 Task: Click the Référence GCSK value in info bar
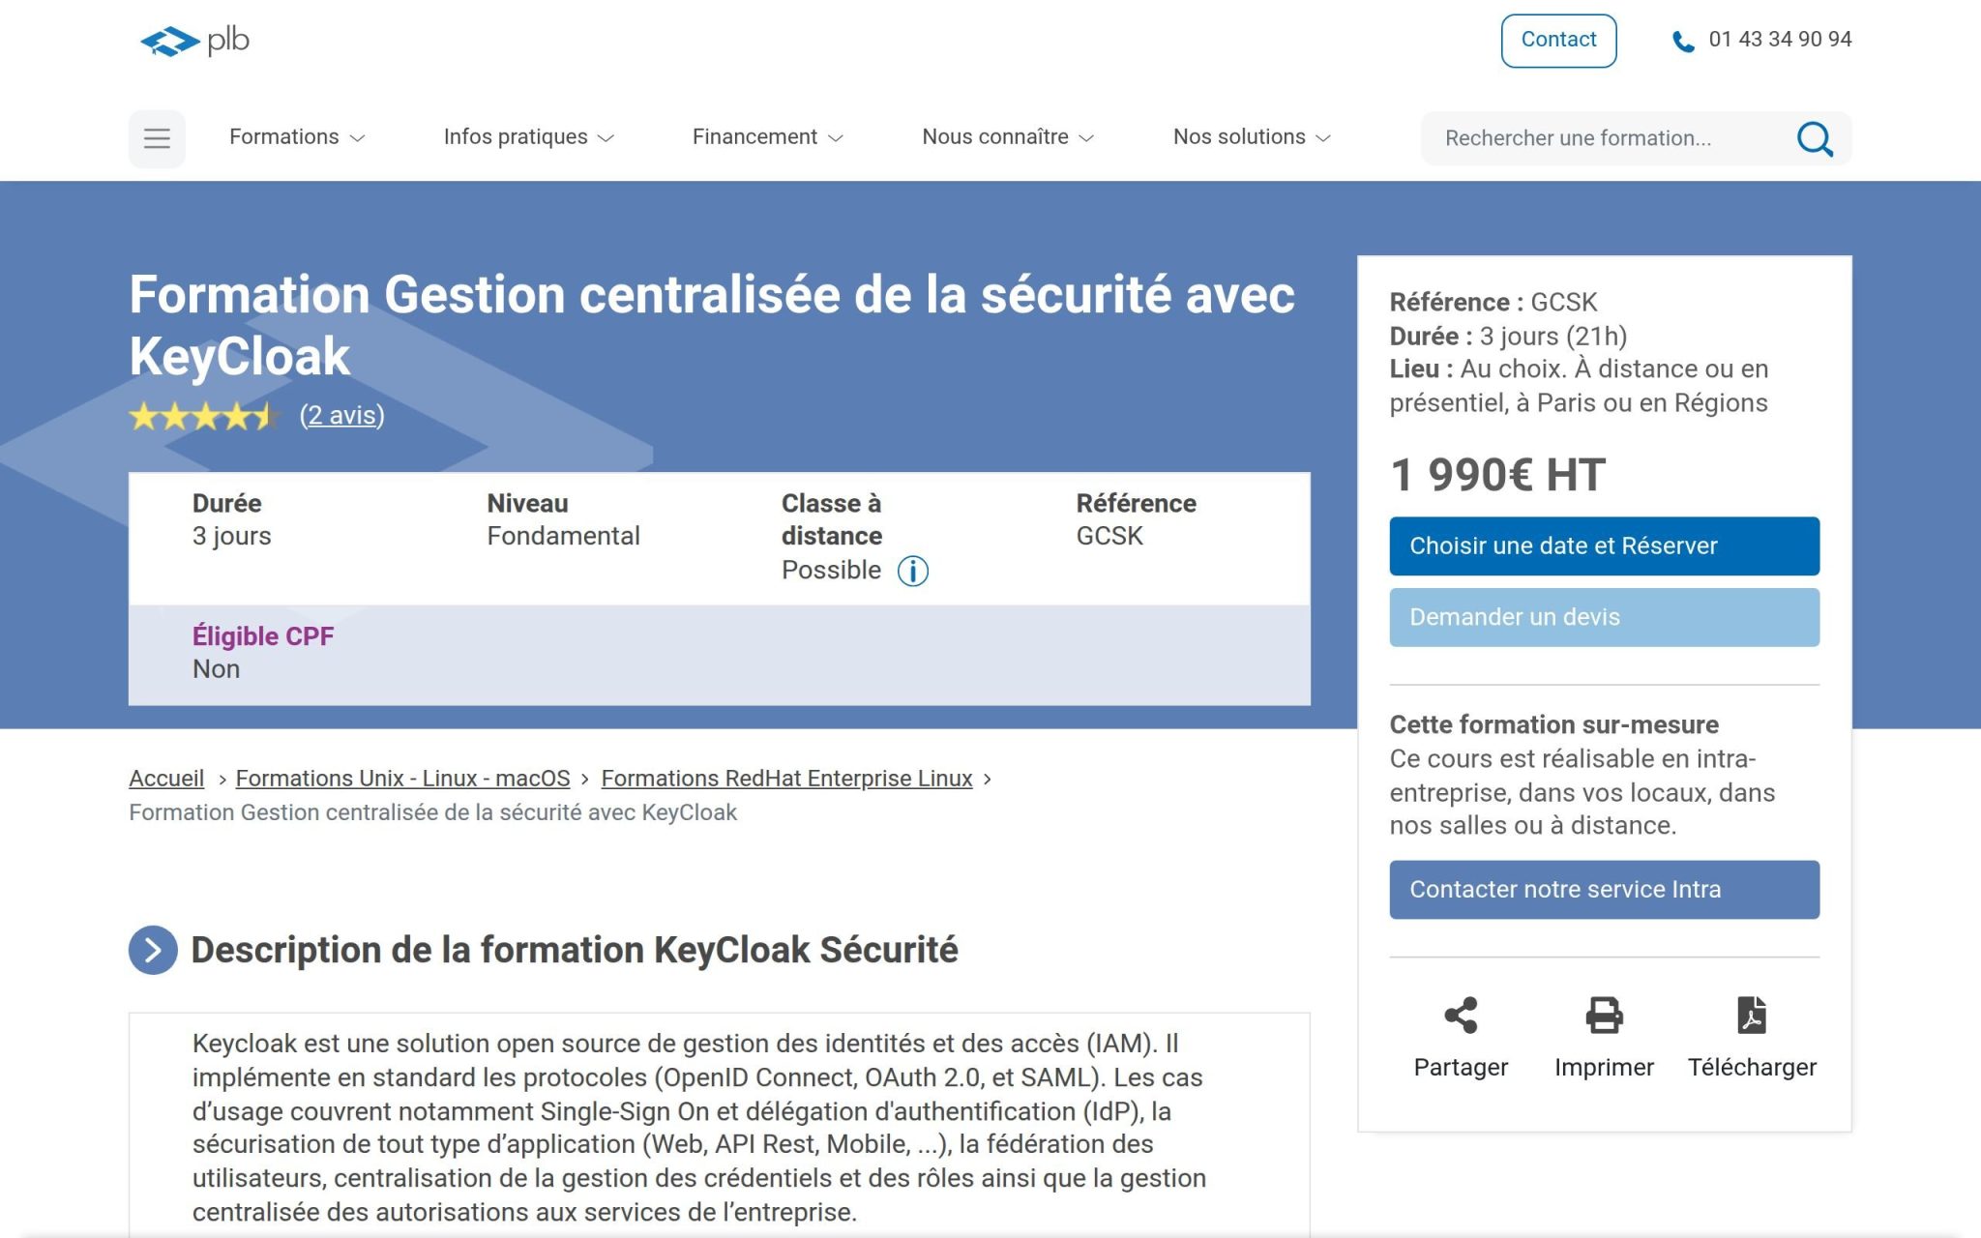pos(1109,536)
